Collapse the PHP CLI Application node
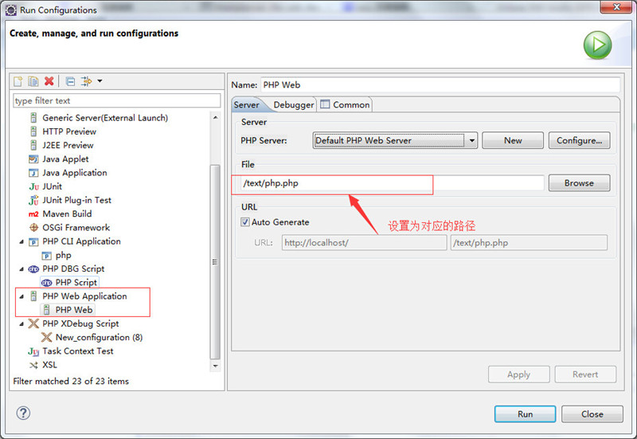 point(21,241)
